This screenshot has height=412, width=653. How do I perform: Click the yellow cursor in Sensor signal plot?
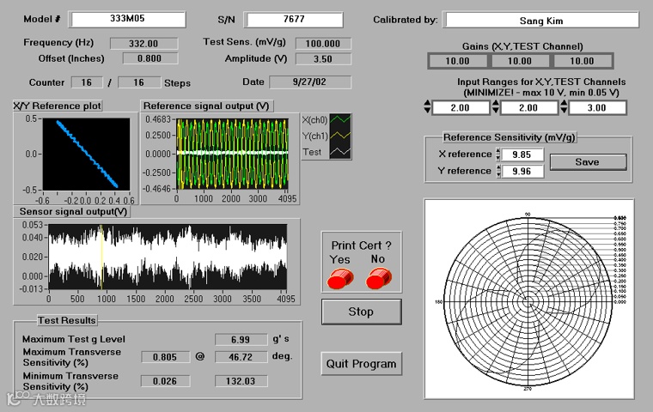coord(101,257)
